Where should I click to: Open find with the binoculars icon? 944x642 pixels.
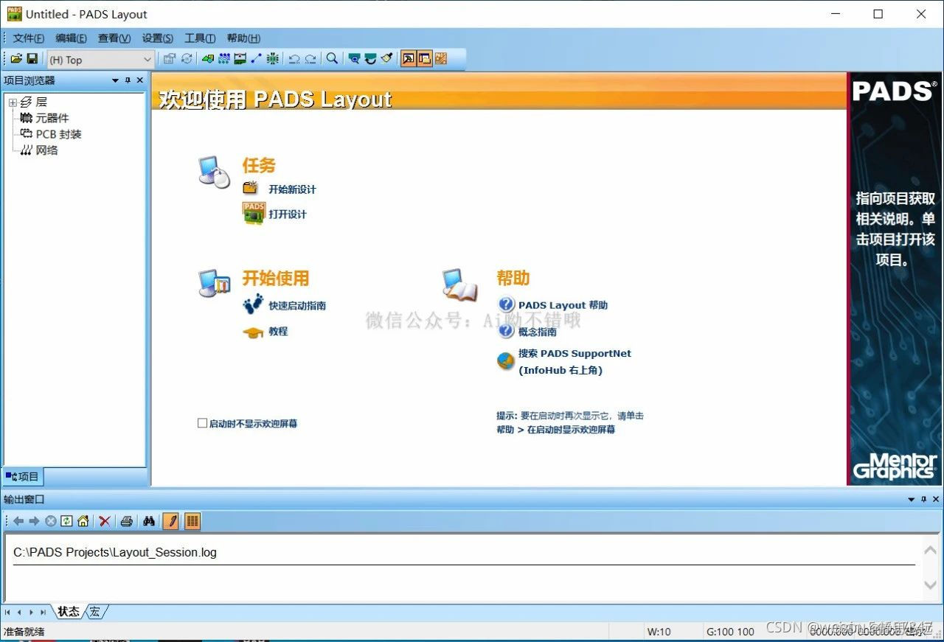click(150, 521)
